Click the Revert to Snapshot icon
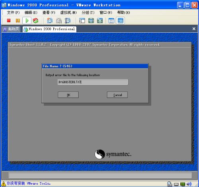 59,21
